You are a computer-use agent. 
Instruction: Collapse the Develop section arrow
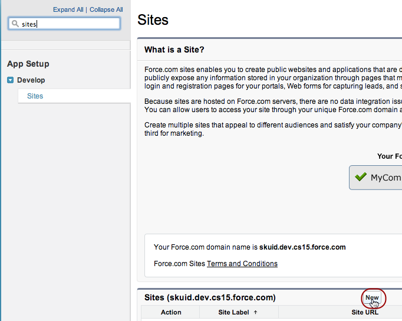click(x=11, y=80)
